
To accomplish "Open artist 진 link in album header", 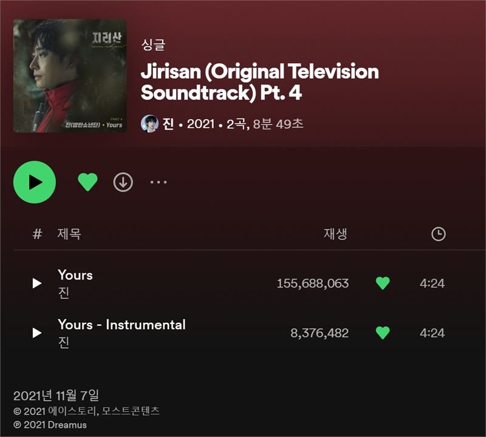I will pos(168,124).
